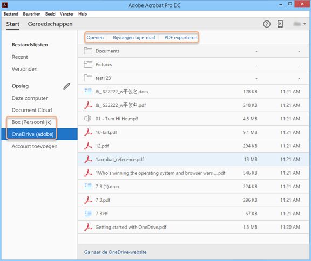Open the Venster menu

(x=67, y=14)
